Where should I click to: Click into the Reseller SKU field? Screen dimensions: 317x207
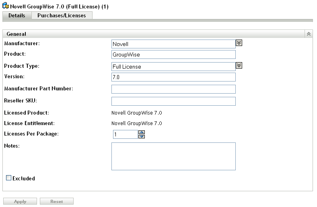(x=173, y=101)
